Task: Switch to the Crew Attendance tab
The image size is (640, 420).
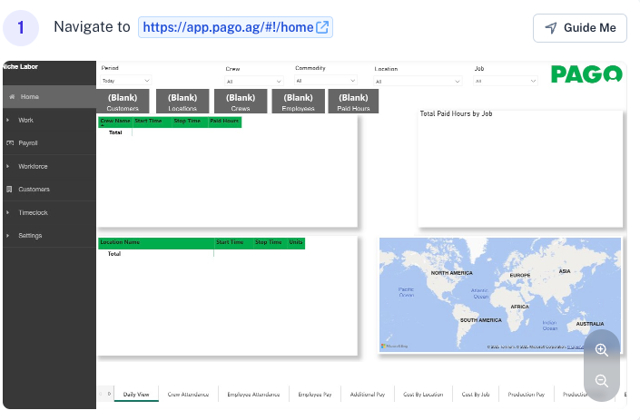Action: [x=188, y=395]
